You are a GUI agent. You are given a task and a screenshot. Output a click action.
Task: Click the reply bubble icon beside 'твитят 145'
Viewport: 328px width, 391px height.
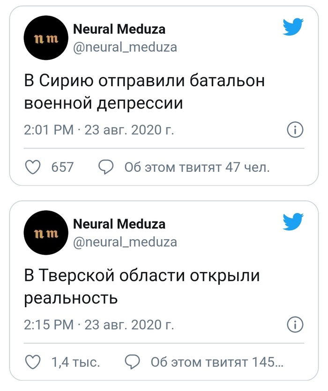[134, 361]
